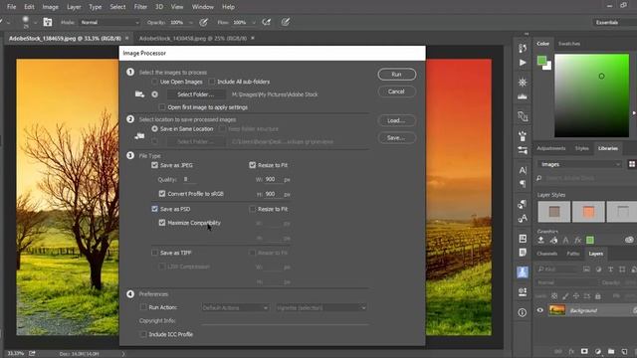Check Save as TIFF
The height and width of the screenshot is (358, 637).
click(x=154, y=253)
